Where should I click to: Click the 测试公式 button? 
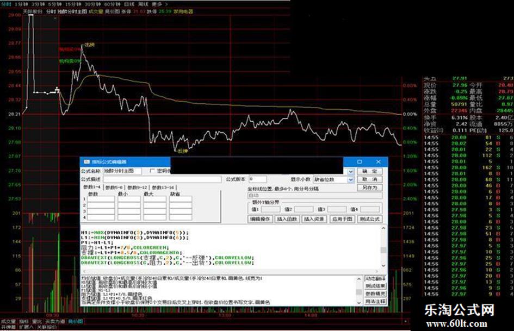(x=369, y=219)
